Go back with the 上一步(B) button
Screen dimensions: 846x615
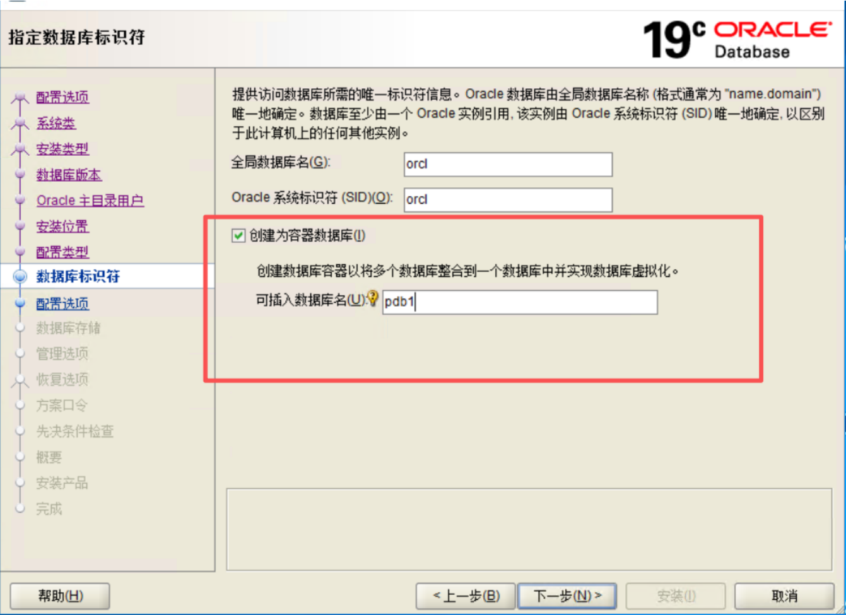466,596
